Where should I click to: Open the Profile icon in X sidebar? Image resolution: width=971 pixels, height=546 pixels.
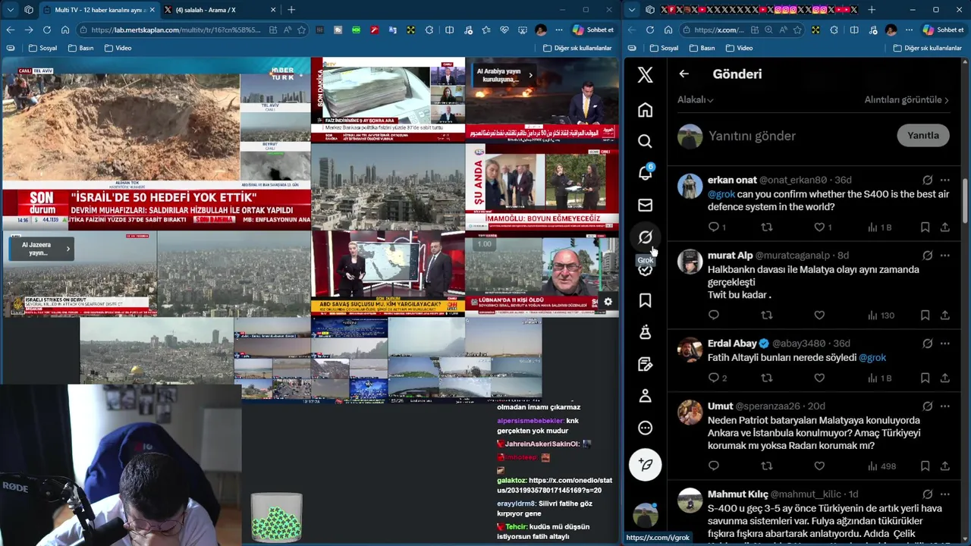(645, 396)
